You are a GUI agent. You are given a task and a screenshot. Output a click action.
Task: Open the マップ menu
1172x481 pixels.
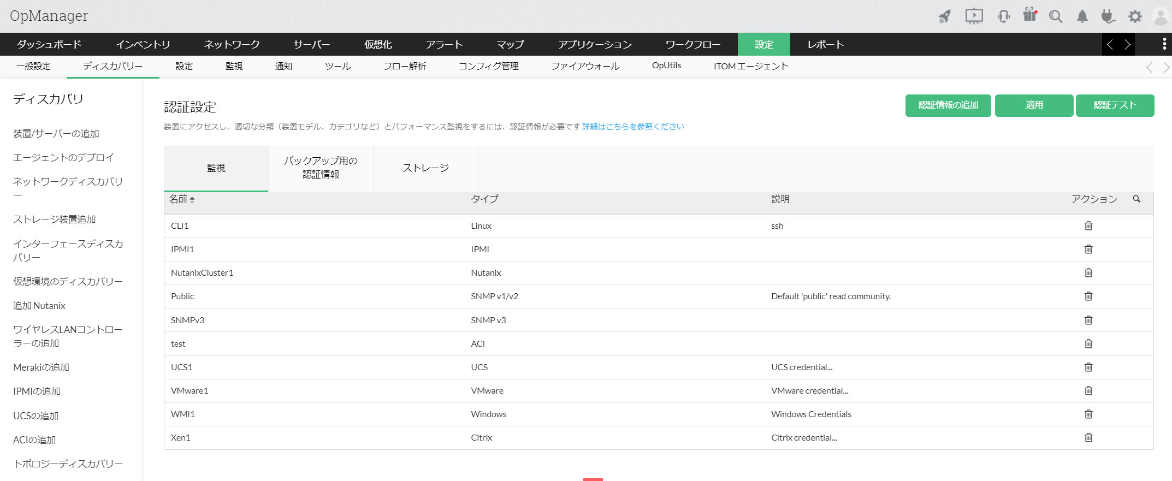[x=511, y=44]
